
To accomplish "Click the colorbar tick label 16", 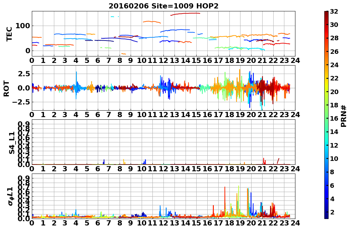I will (334, 118).
